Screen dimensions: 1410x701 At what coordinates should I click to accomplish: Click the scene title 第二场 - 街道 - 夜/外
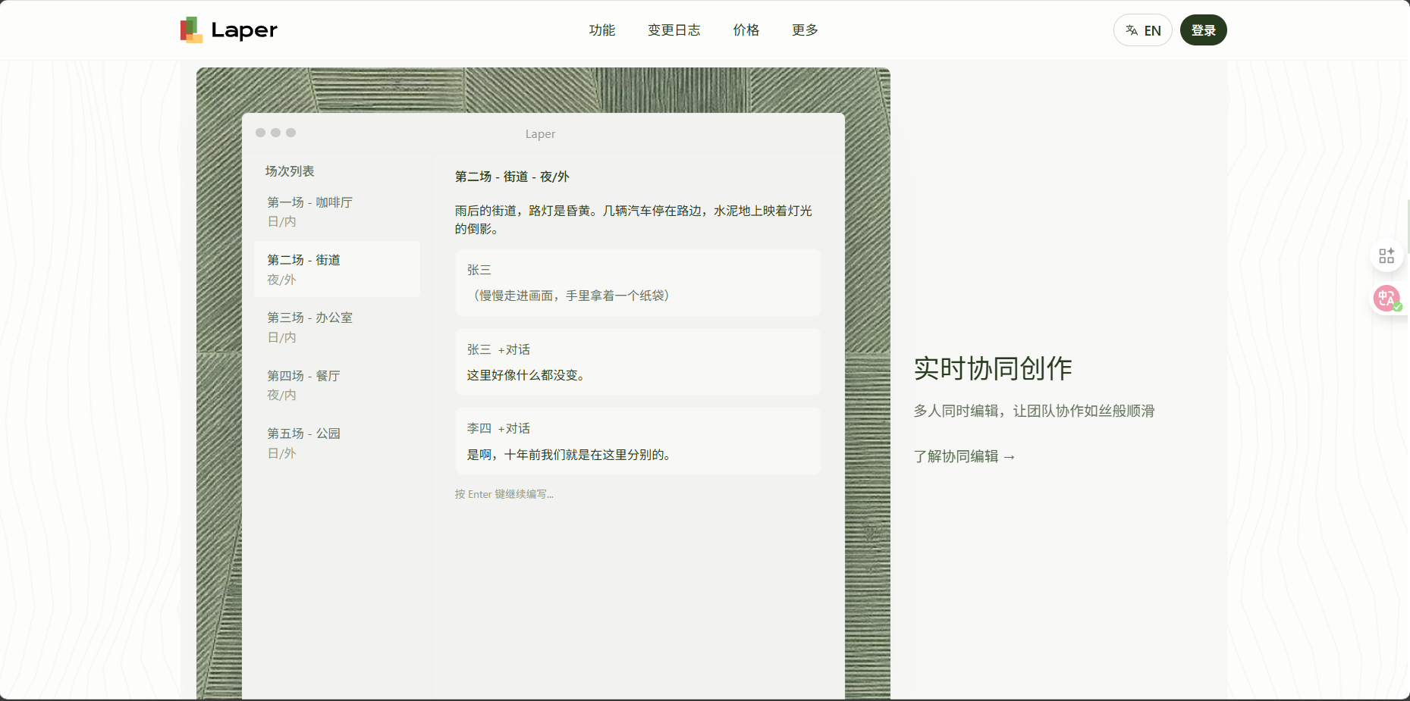coord(512,177)
